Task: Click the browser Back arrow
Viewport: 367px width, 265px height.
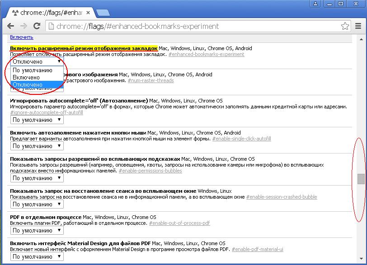Action: pos(11,26)
